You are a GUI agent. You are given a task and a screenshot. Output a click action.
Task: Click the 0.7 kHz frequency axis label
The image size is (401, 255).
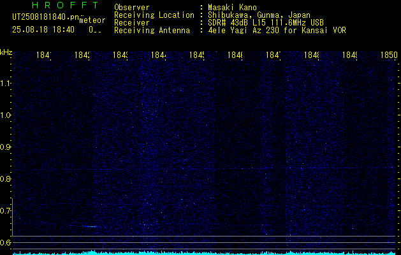coord(5,211)
